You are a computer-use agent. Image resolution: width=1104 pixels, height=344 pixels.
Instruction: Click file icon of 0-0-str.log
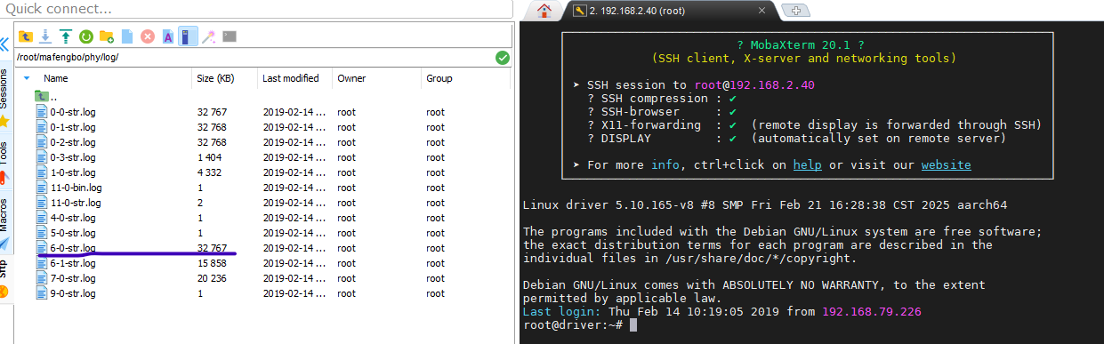click(41, 112)
